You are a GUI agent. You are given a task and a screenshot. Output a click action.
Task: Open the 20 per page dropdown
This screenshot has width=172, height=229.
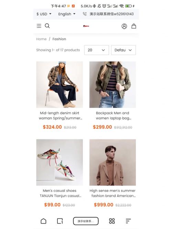click(x=97, y=50)
